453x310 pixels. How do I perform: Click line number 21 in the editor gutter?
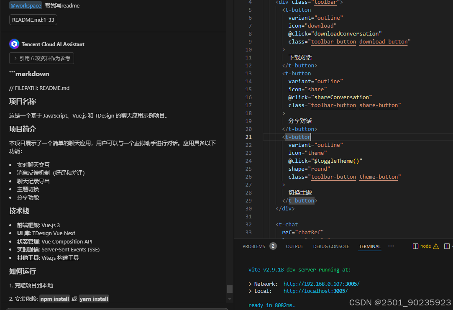(248, 137)
